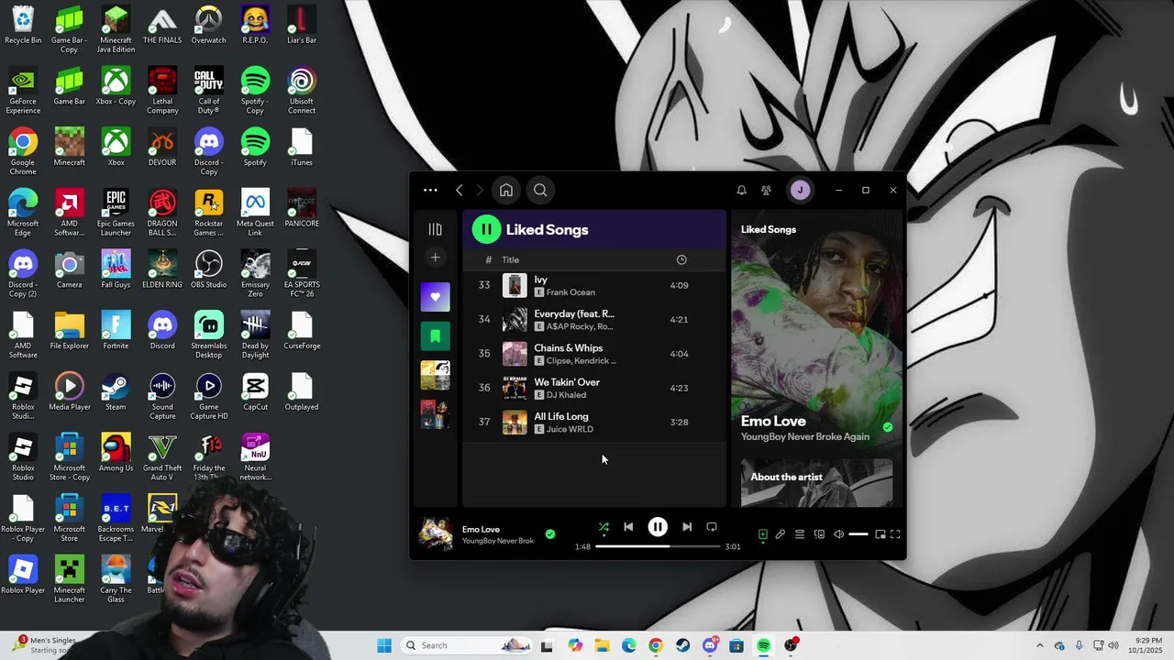Click Chains & Whips album cover
Viewport: 1174px width, 660px height.
tap(515, 354)
